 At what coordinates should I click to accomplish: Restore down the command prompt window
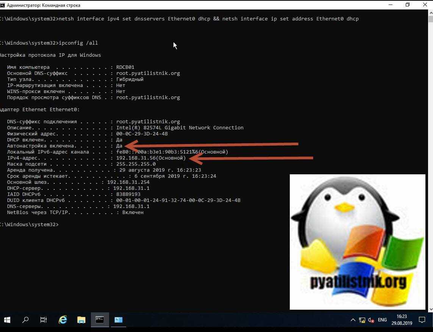point(408,5)
